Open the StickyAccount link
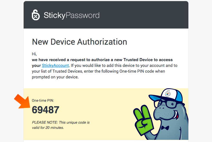The width and height of the screenshot is (212, 142). pyautogui.click(x=55, y=66)
